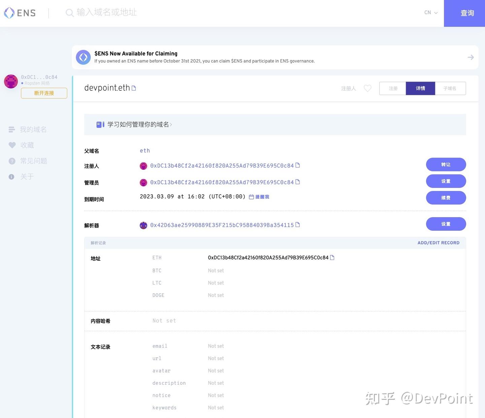485x418 pixels.
Task: Click the ENS logo
Action: point(20,12)
